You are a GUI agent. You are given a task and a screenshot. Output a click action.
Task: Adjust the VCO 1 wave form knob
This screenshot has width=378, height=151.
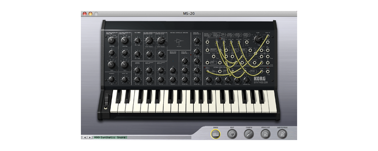point(112,40)
